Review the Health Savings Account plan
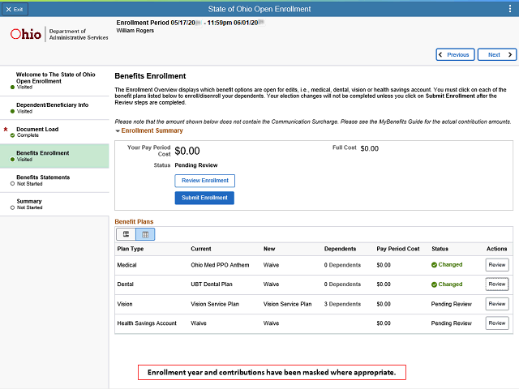Viewport: 519px width, 389px height. (x=497, y=323)
